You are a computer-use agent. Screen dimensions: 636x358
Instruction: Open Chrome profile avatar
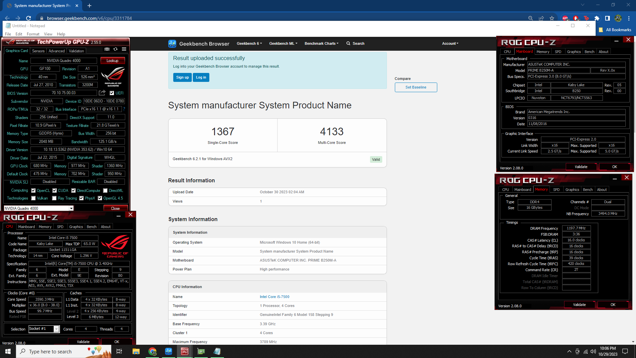point(618,18)
